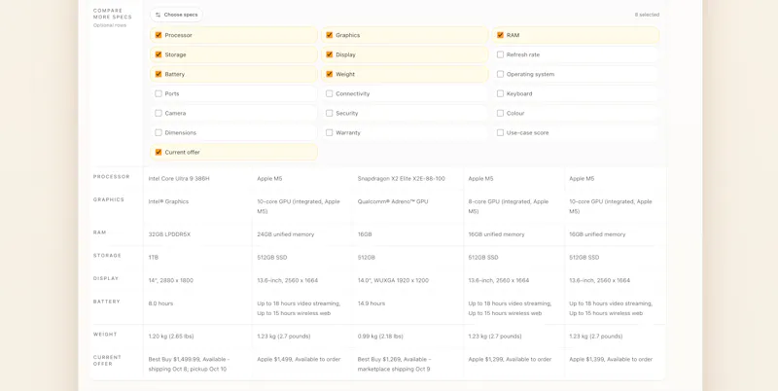
Task: Uncheck the Weight checkbox
Action: [329, 74]
